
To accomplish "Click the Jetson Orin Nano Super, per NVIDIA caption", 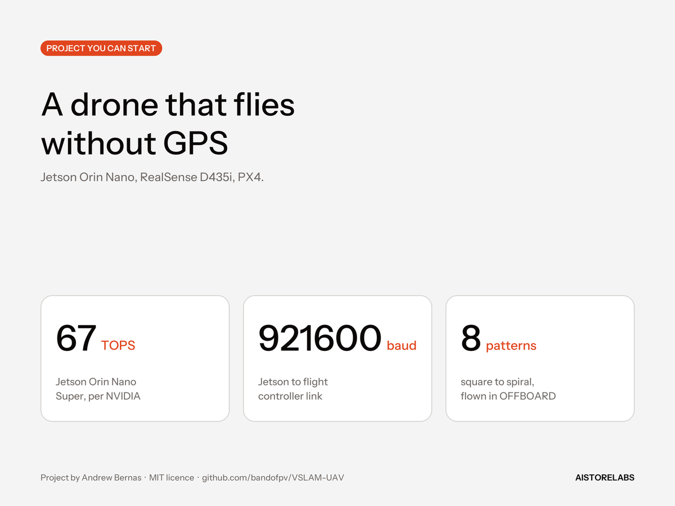I will (x=98, y=389).
